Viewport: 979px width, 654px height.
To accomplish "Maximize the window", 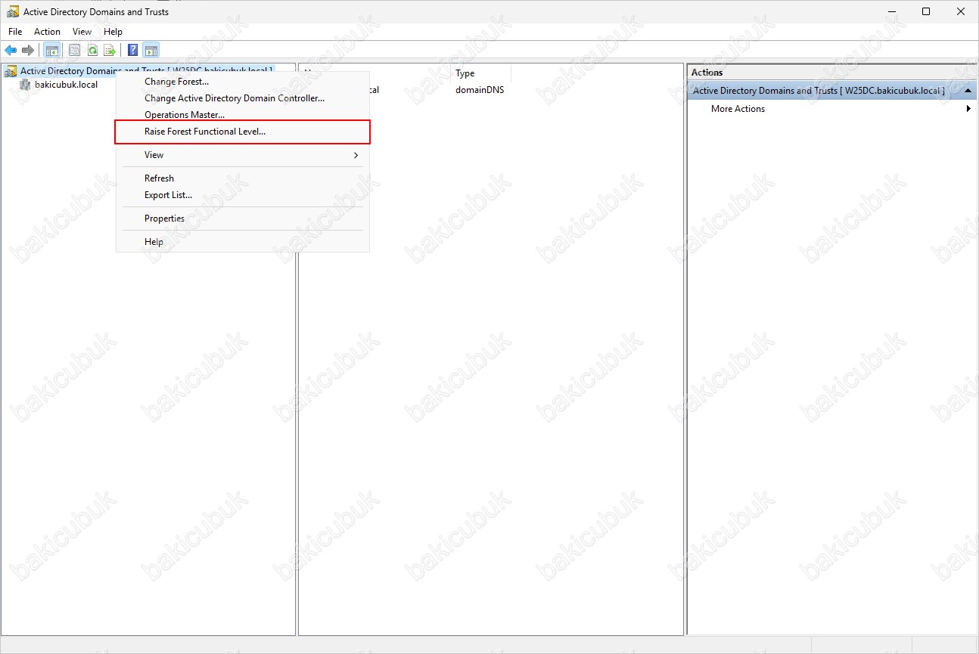I will [926, 11].
